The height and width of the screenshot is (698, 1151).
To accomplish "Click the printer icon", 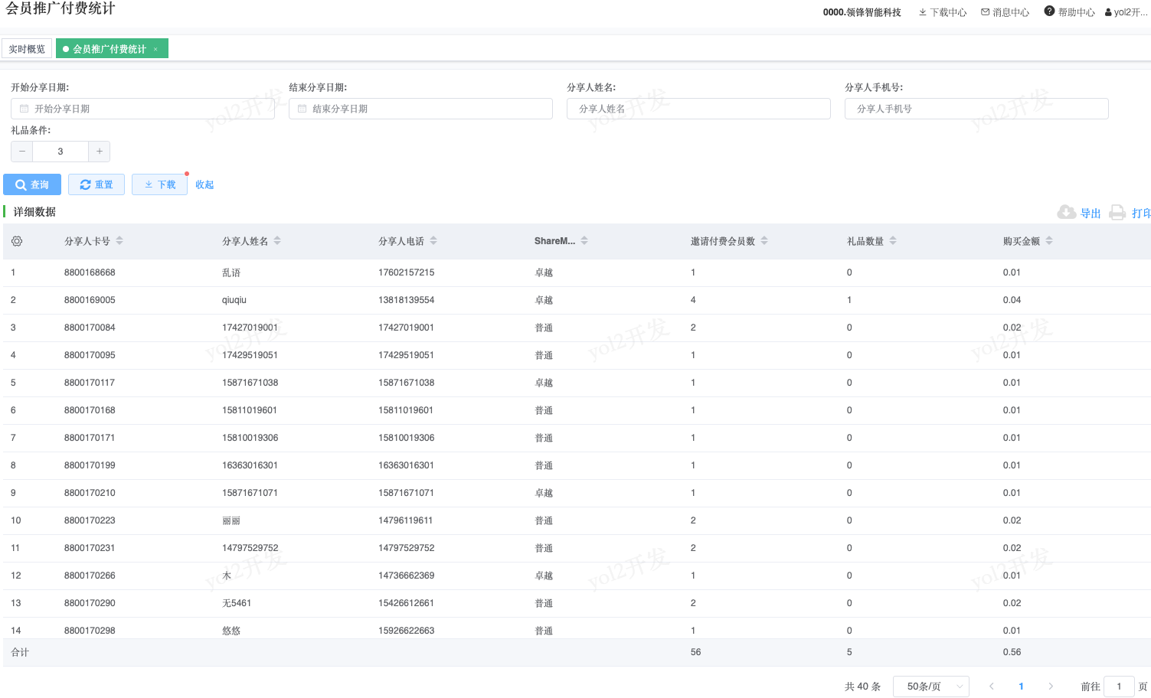I will [x=1117, y=213].
